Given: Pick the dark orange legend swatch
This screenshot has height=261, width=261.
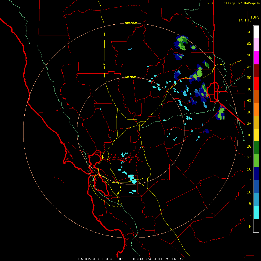Looking at the screenshot, I should [x=256, y=96].
